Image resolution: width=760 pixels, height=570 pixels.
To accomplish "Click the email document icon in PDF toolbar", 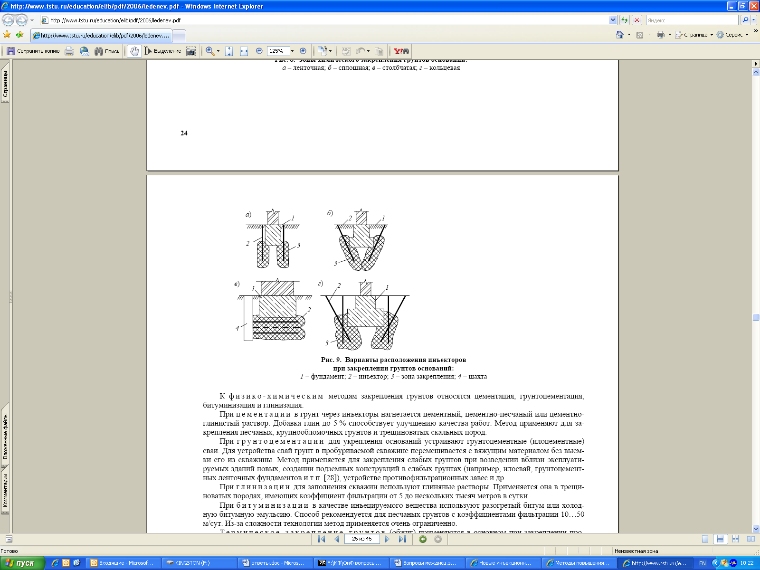I will pos(85,51).
